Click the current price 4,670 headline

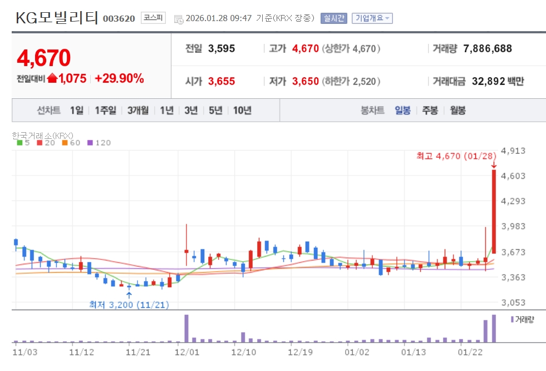pyautogui.click(x=44, y=58)
